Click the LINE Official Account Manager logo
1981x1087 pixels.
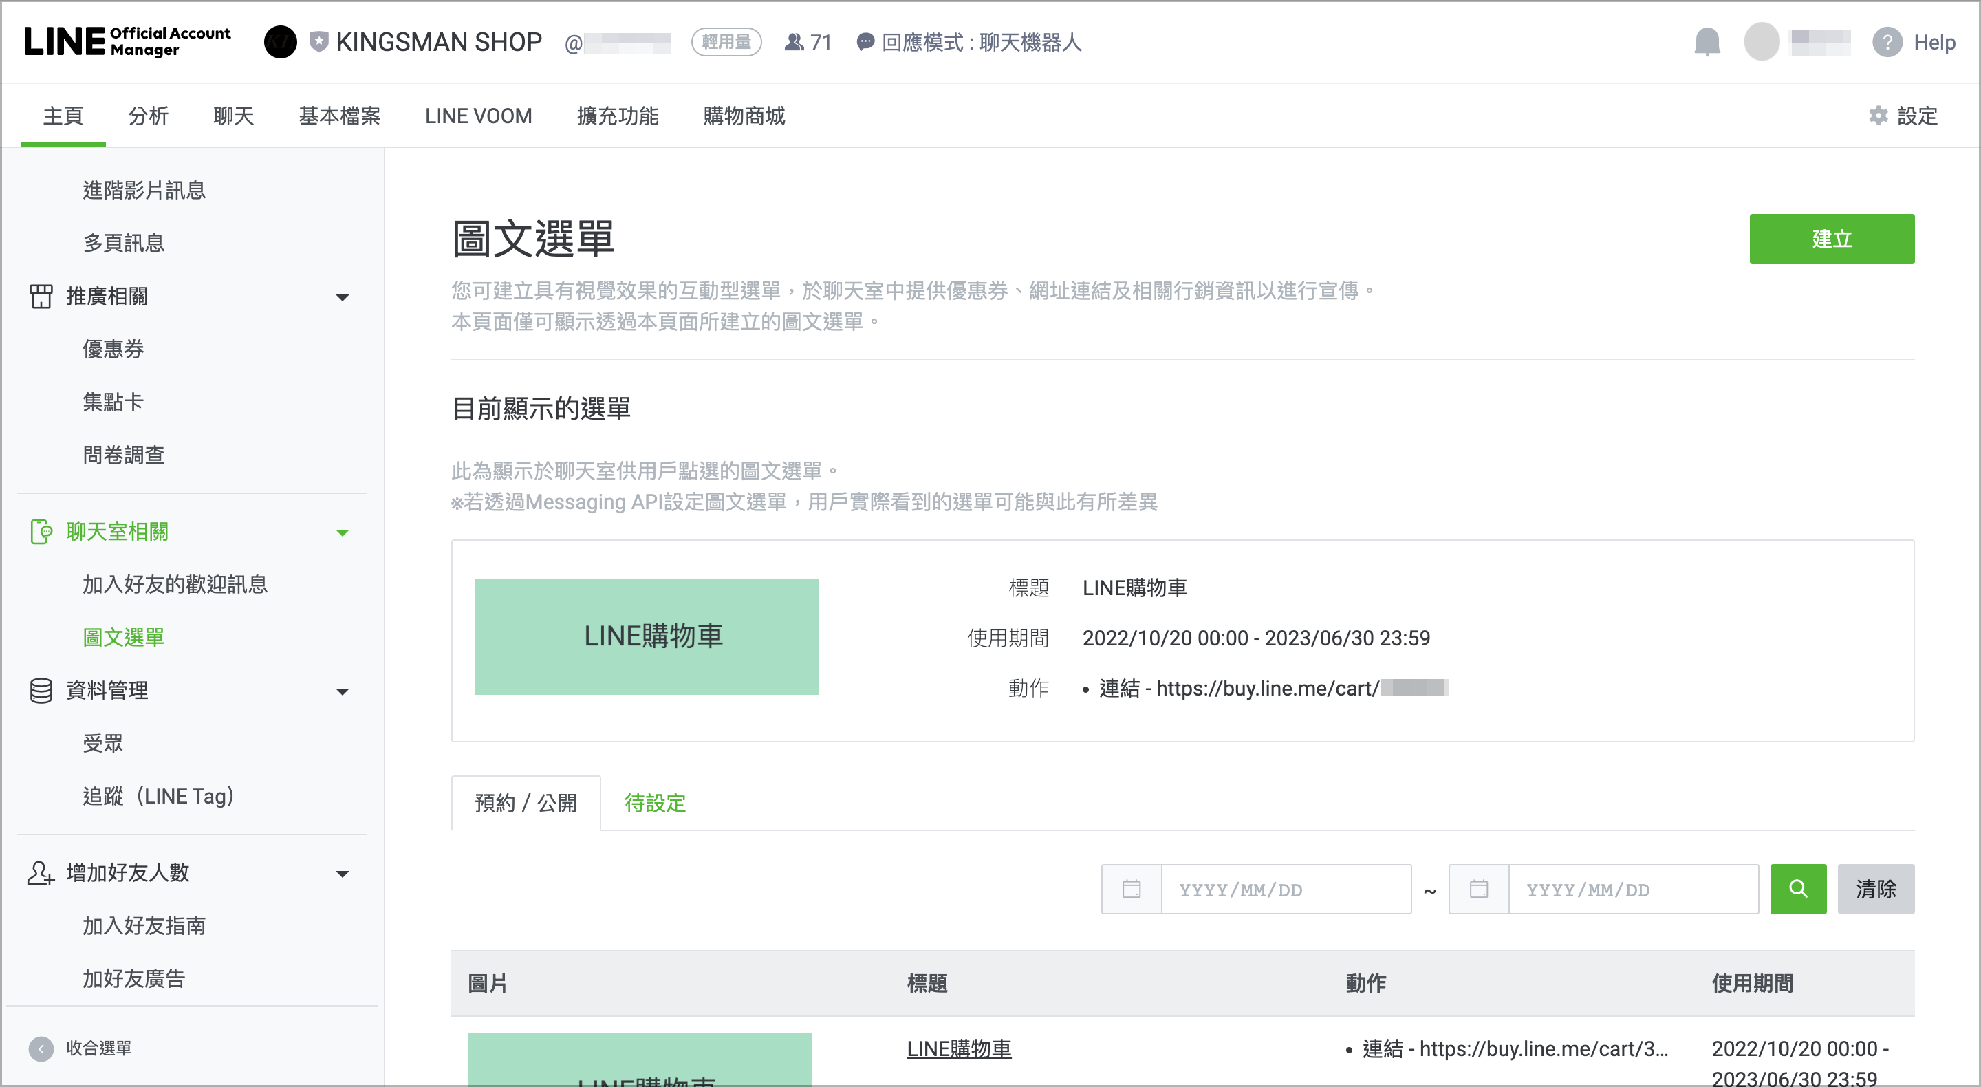pyautogui.click(x=128, y=41)
